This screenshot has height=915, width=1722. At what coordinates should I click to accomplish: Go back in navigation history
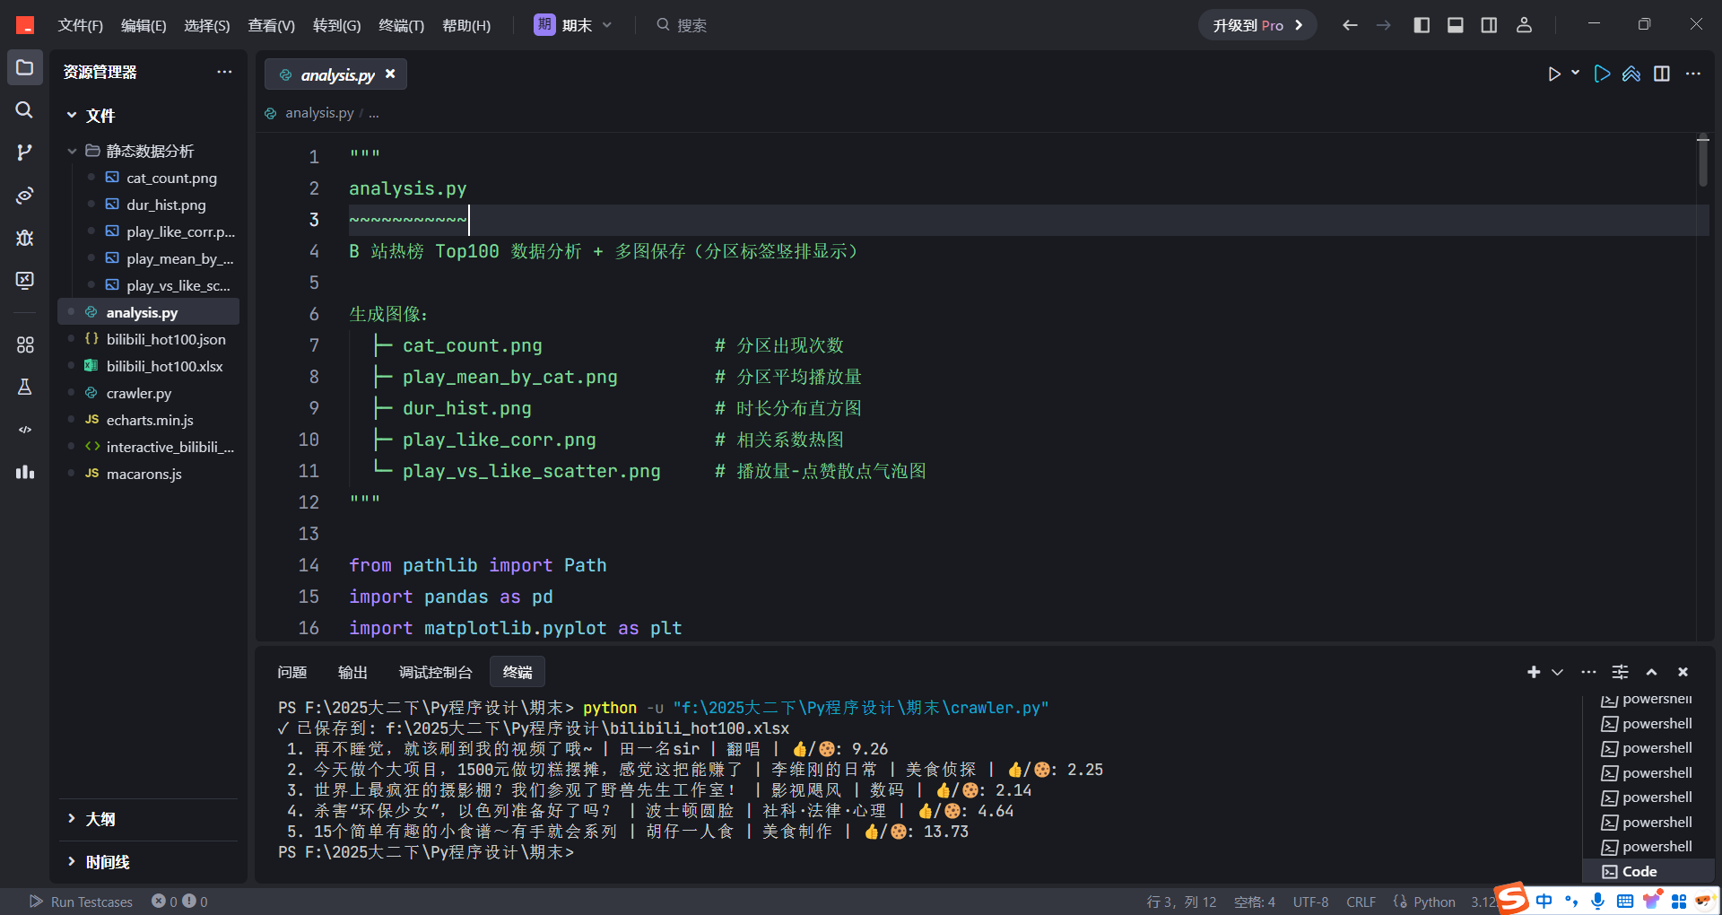click(1350, 25)
